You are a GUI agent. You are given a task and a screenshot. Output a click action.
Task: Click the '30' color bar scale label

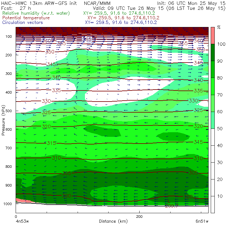click(x=220, y=163)
